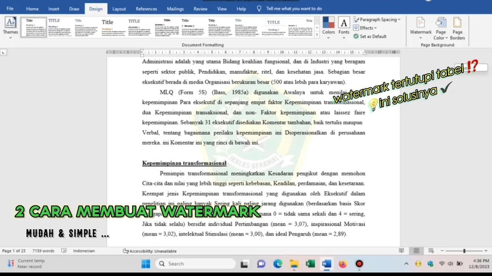Open the Wi-Fi network tray icon
The height and width of the screenshot is (276, 492).
click(442, 264)
